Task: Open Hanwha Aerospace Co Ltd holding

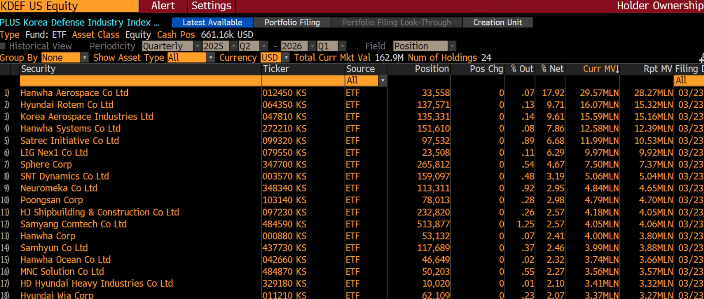Action: (74, 93)
